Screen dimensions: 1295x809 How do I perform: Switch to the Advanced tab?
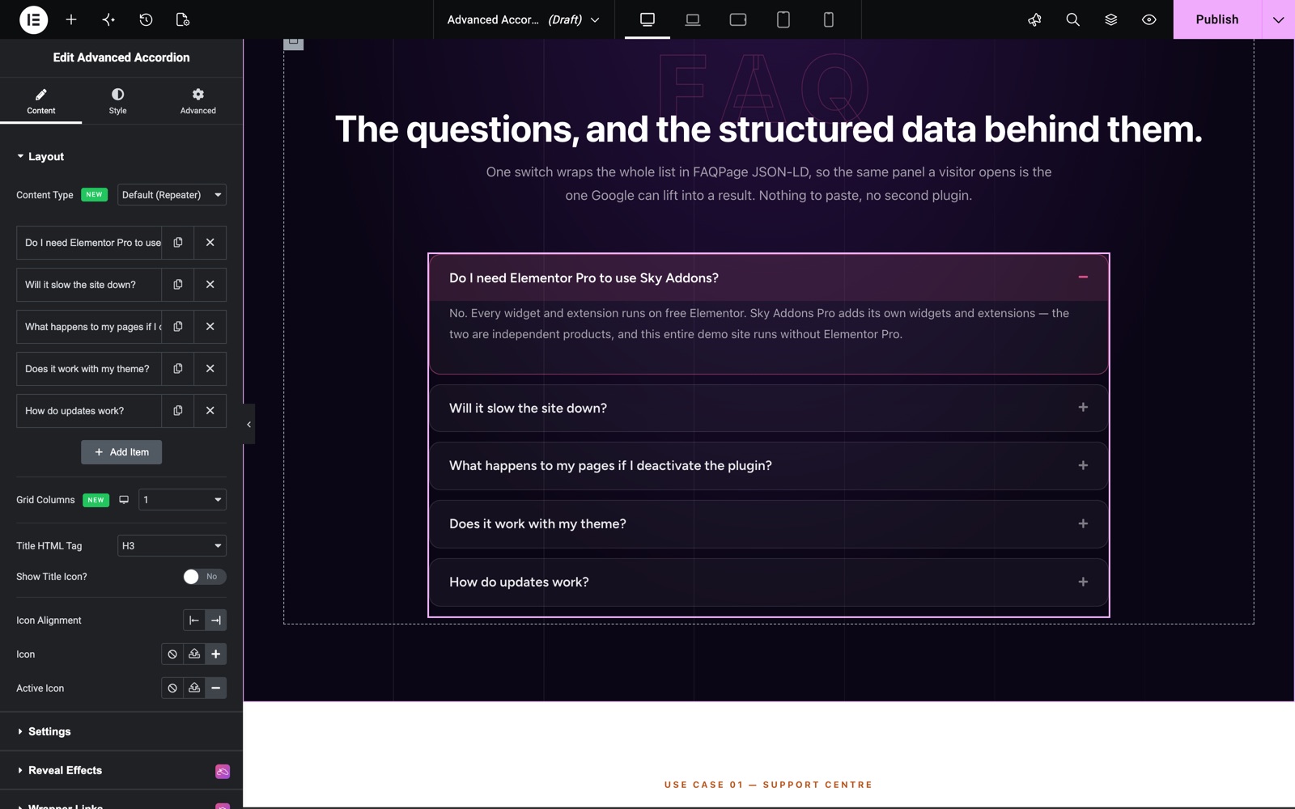coord(198,101)
